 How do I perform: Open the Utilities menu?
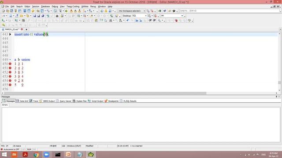pos(85,7)
